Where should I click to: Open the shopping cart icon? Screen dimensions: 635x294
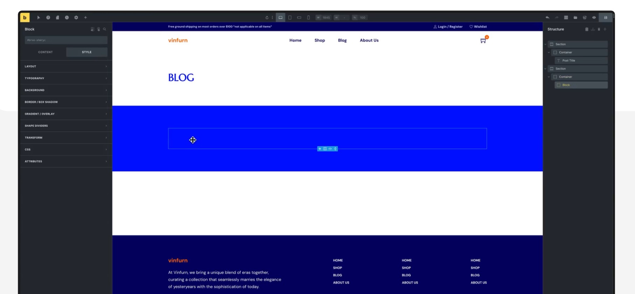(483, 41)
